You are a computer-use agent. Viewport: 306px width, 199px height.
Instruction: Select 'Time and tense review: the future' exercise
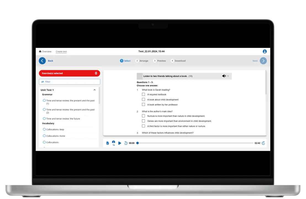44,119
